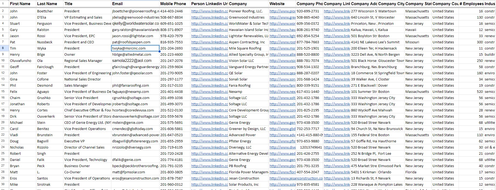Screen dimensions: 496x190
Task: Select email nrizzolo@diversegy.com
Action: pyautogui.click(x=135, y=147)
